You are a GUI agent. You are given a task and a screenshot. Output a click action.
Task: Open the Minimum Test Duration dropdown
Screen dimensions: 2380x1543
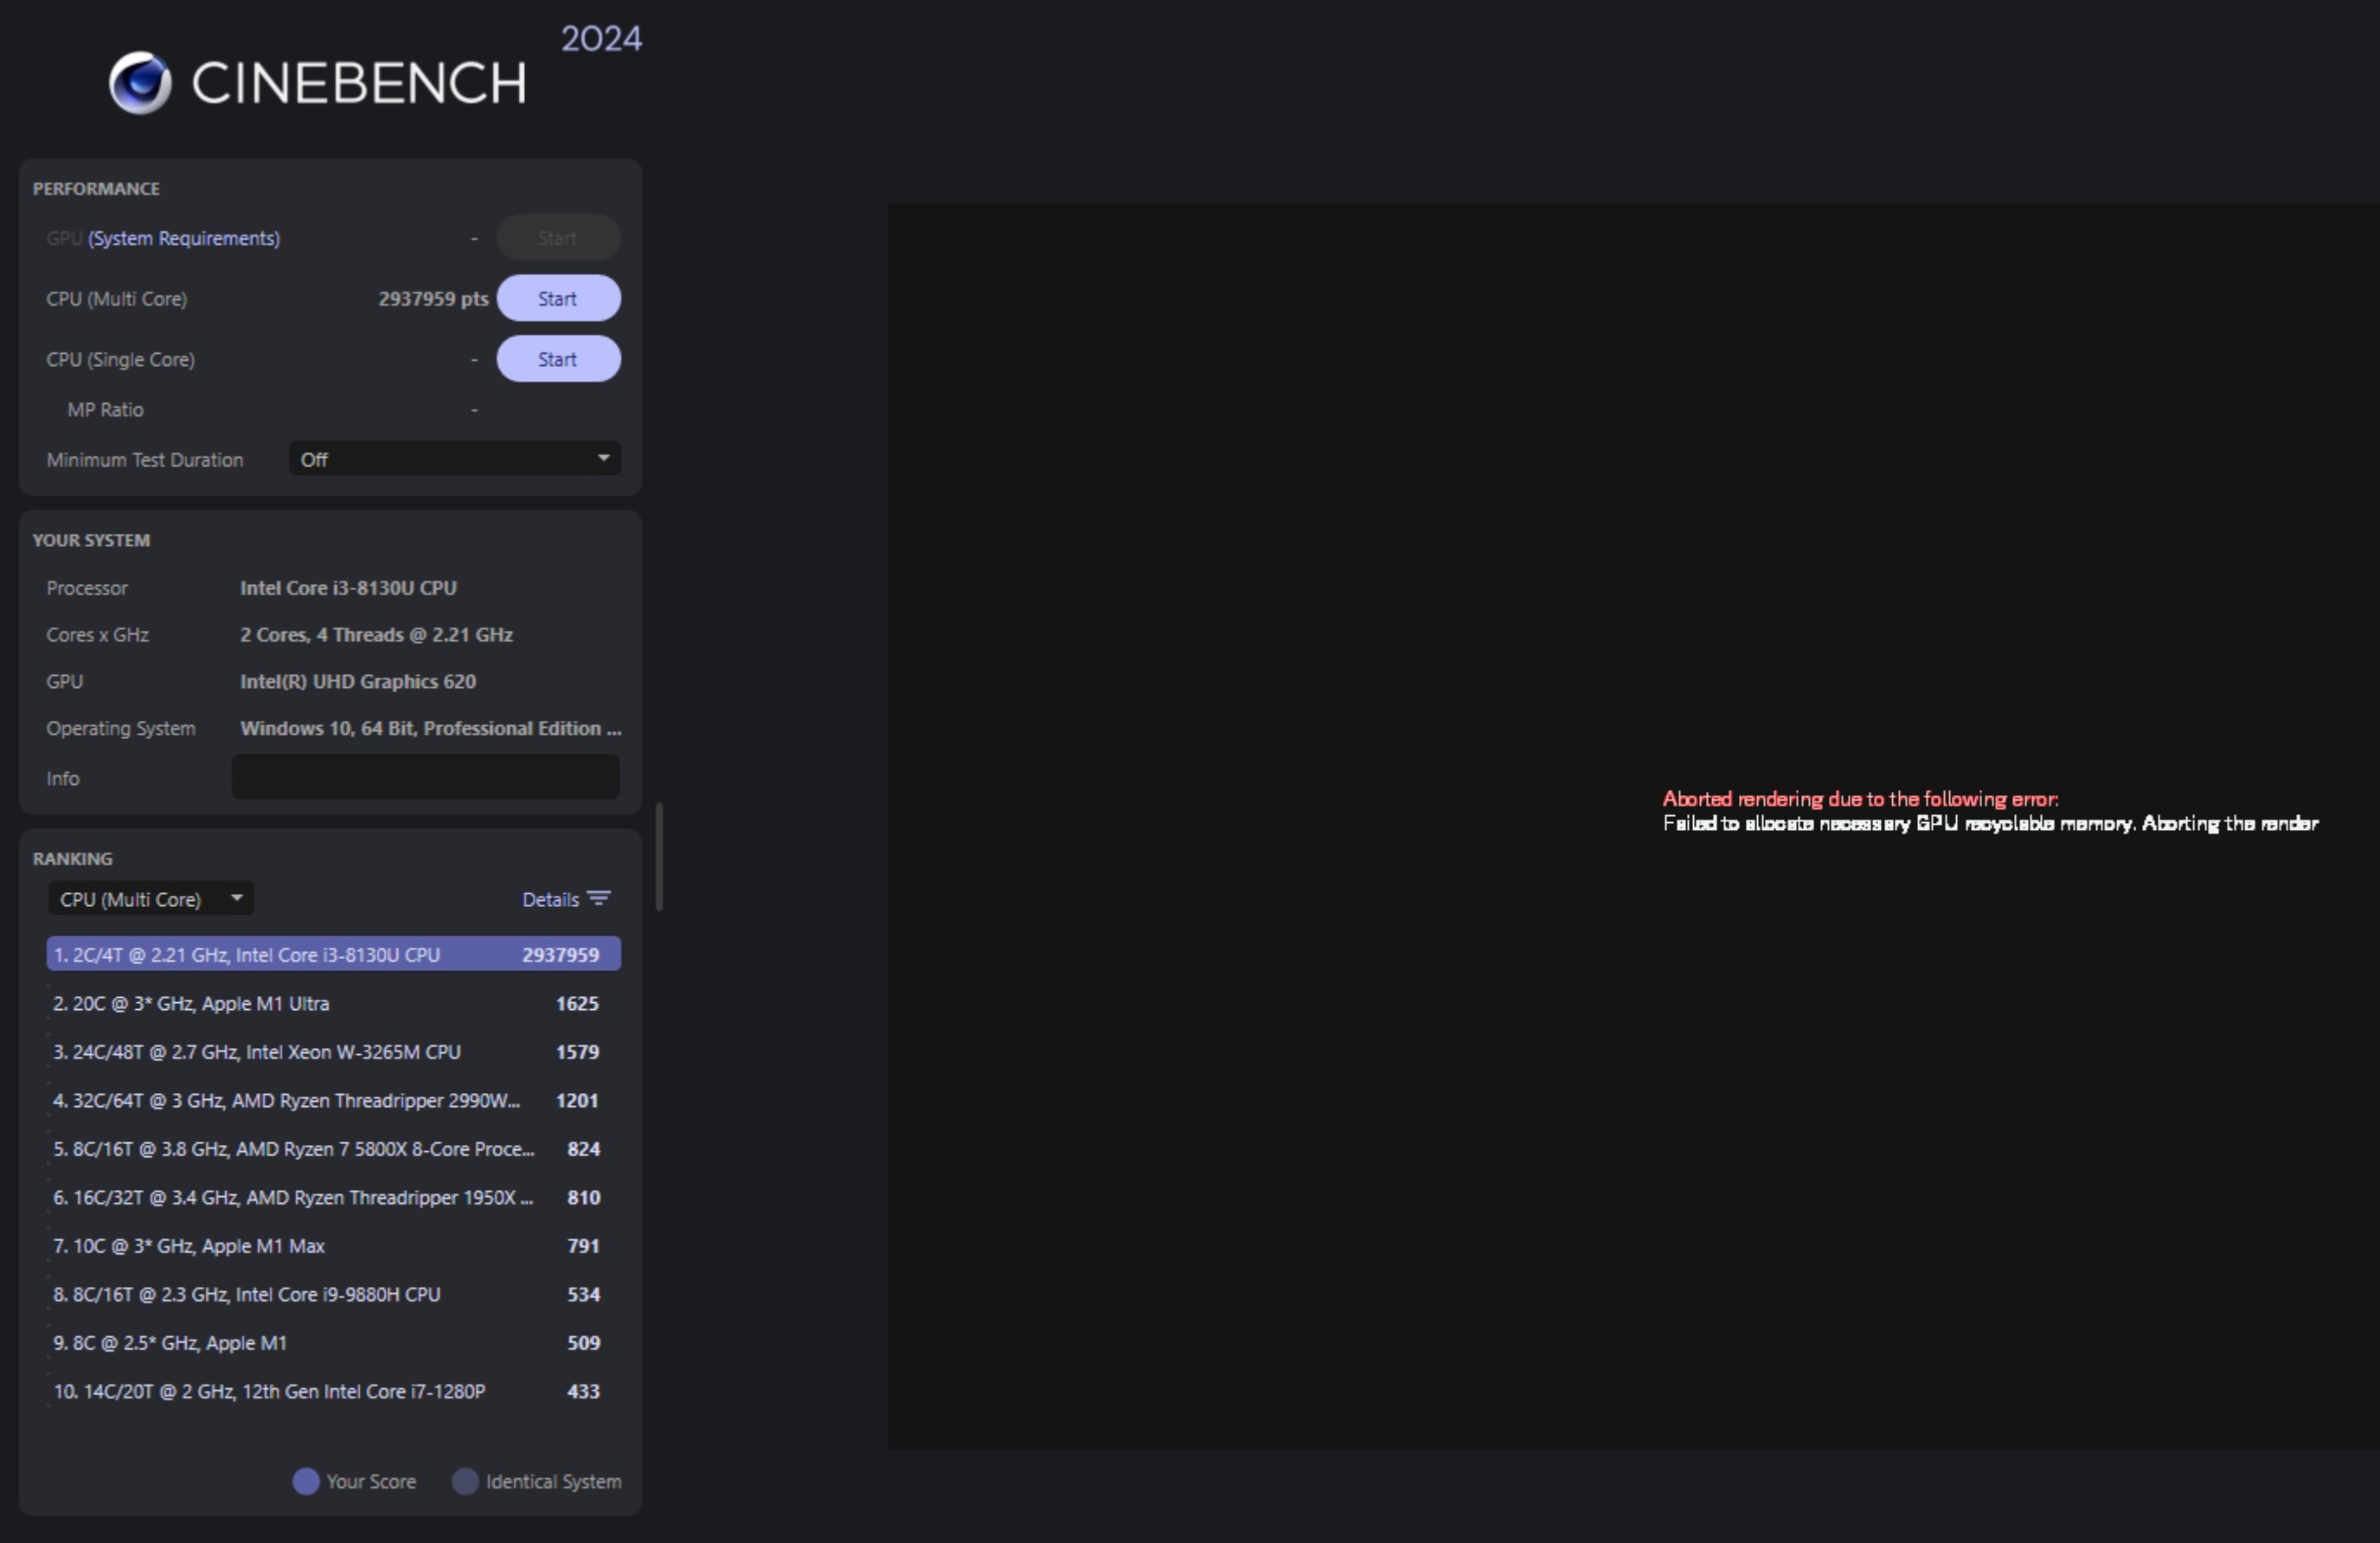[454, 459]
